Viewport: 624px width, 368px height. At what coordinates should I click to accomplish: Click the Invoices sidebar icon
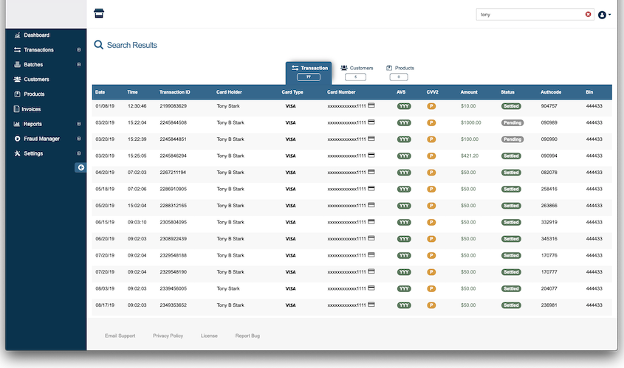tap(17, 109)
